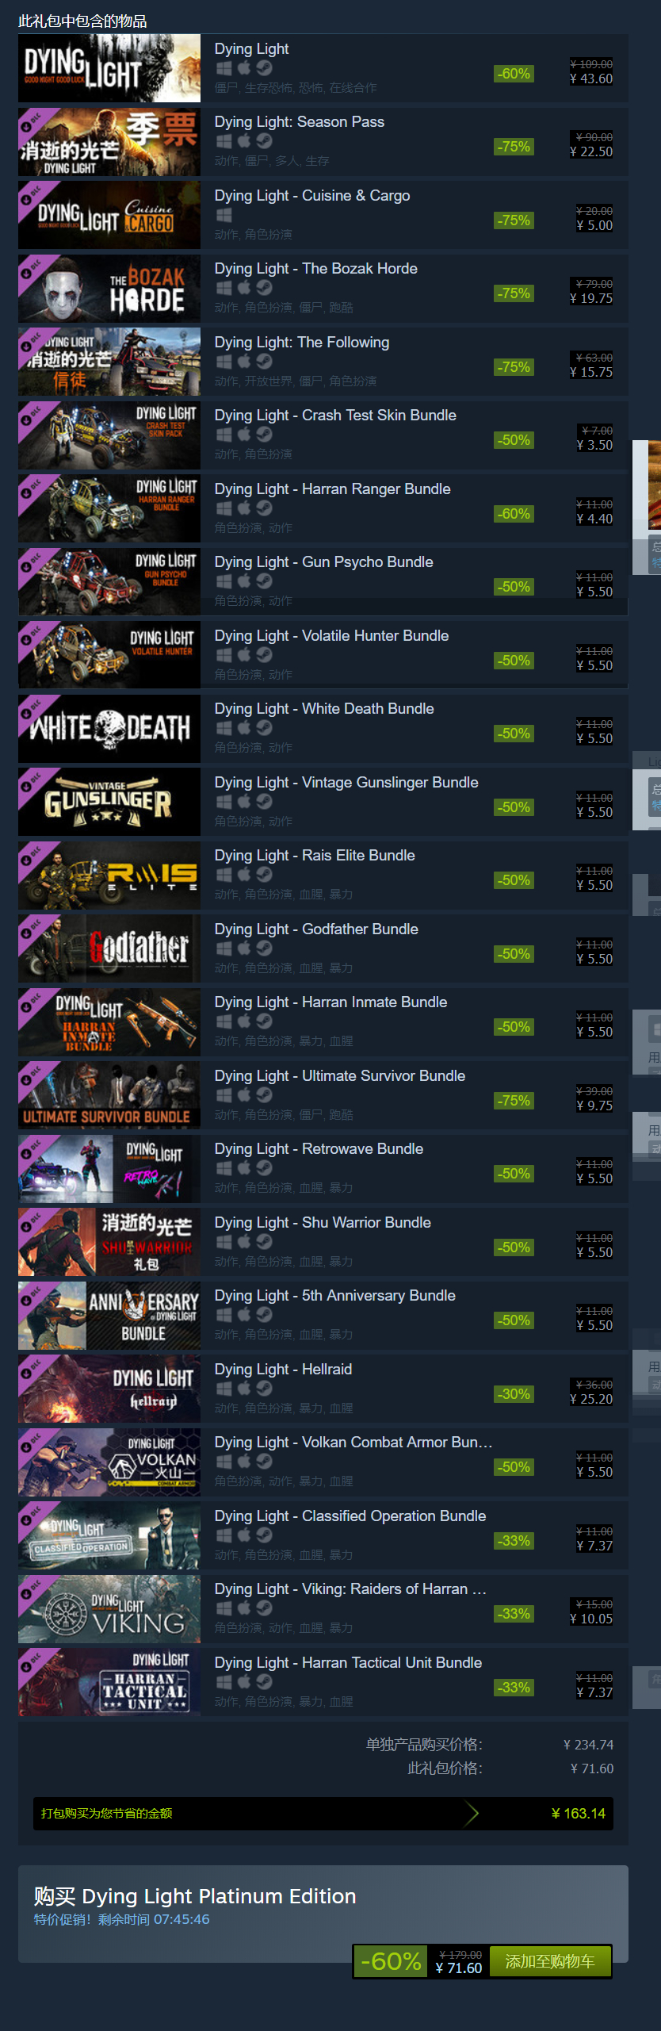This screenshot has width=661, height=2031.
Task: Click the Steam icon under Harran Tactical Unit Bundle
Action: tap(264, 1682)
